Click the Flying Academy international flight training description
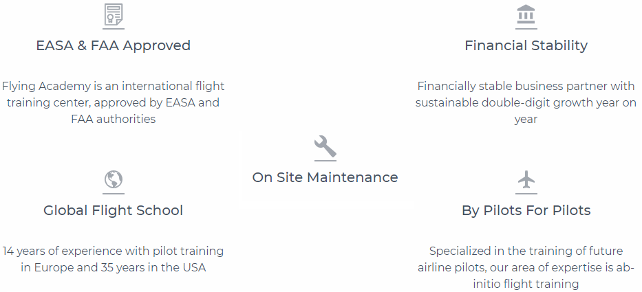This screenshot has width=642, height=292. tap(113, 102)
